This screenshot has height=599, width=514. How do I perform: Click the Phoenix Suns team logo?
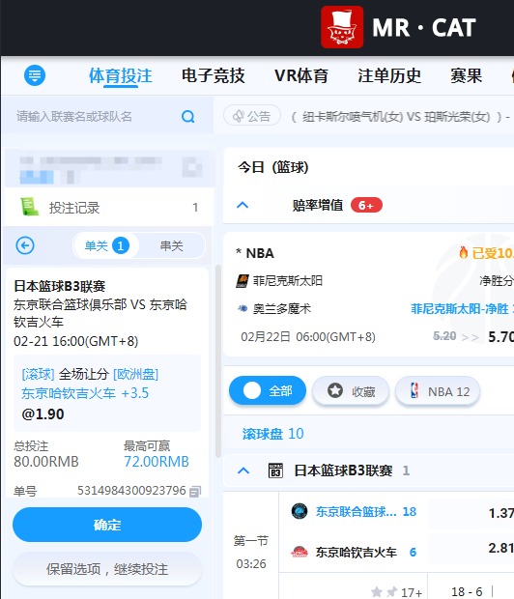[x=243, y=281]
